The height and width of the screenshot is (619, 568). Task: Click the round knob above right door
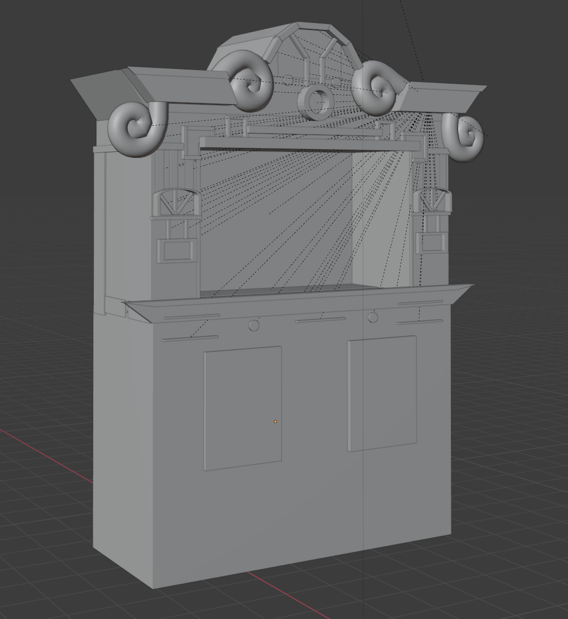click(373, 317)
